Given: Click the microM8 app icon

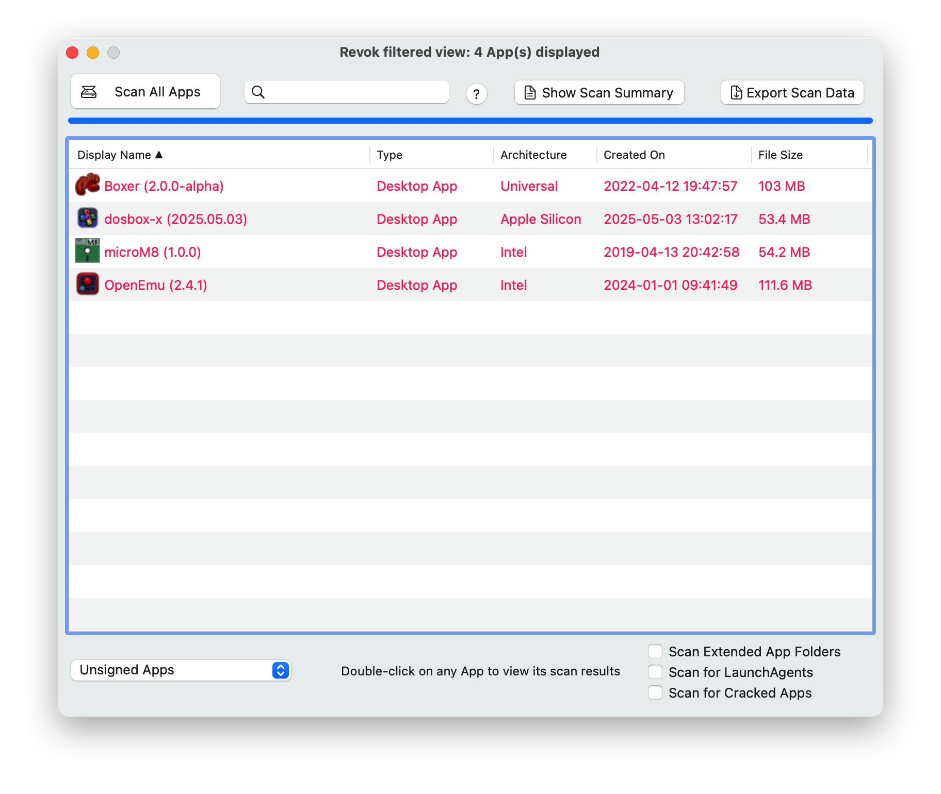Looking at the screenshot, I should coord(88,251).
